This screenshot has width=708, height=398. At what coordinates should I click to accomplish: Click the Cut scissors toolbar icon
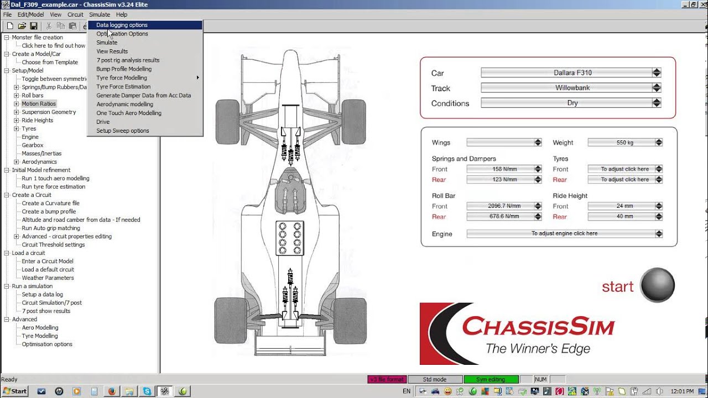tap(49, 26)
